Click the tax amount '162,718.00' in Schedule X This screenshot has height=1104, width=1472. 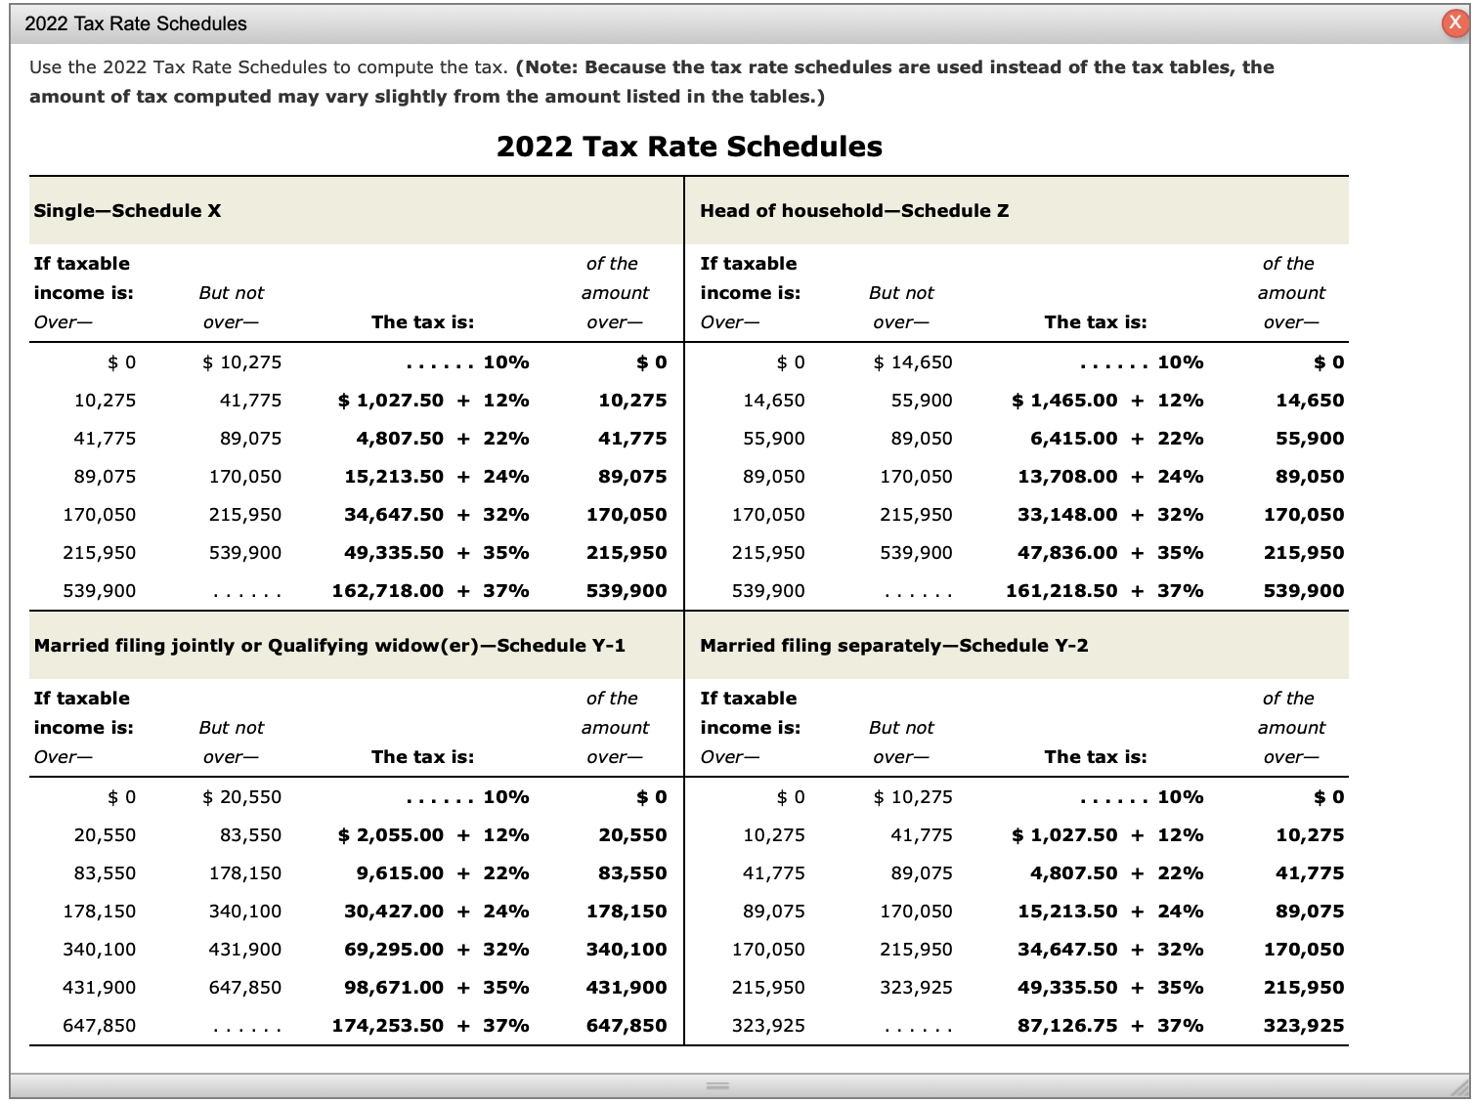(x=388, y=591)
